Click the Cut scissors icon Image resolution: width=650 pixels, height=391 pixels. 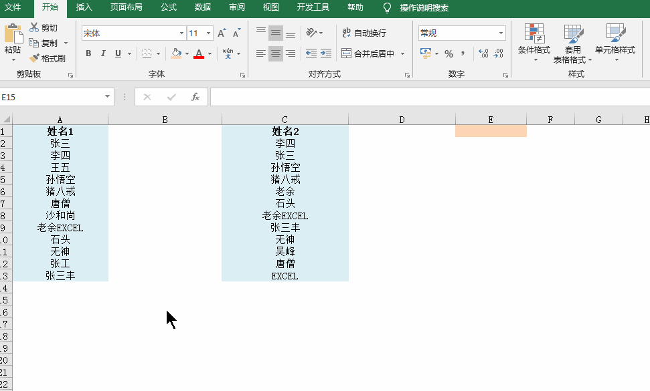tap(34, 27)
